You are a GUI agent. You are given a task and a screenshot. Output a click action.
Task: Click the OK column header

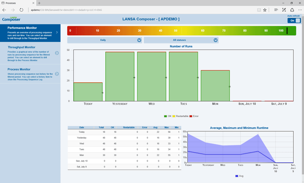[x=112, y=127]
